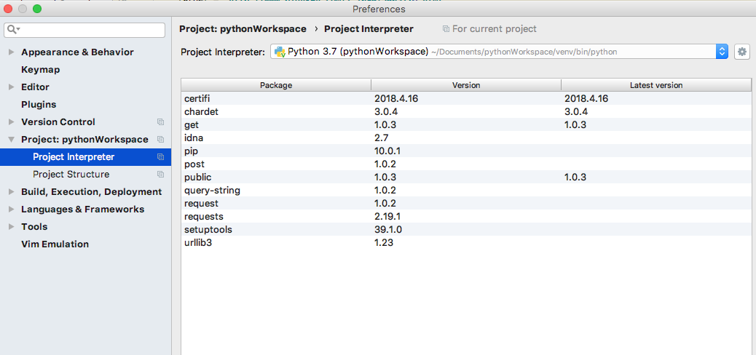
Task: Expand the Editor settings section
Action: point(11,87)
